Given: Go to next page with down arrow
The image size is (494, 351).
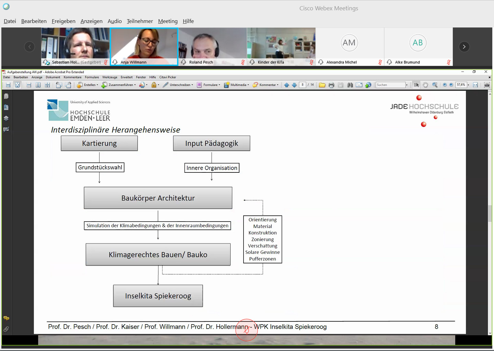Looking at the screenshot, I should click(x=294, y=85).
